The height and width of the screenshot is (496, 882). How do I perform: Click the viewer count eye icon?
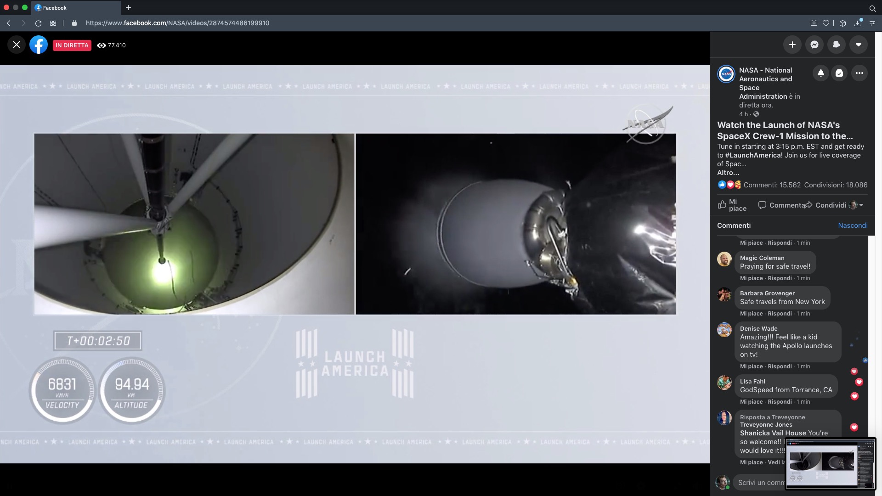point(102,45)
